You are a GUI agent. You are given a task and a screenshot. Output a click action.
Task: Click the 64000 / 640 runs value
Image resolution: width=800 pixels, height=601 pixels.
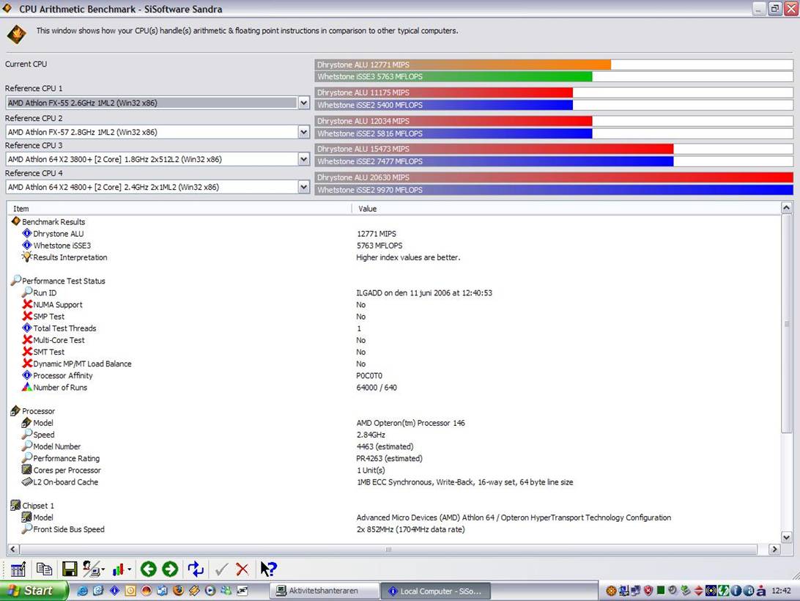click(377, 388)
